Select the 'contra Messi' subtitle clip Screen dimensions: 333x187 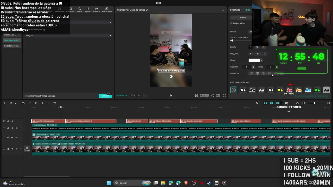click(137, 121)
